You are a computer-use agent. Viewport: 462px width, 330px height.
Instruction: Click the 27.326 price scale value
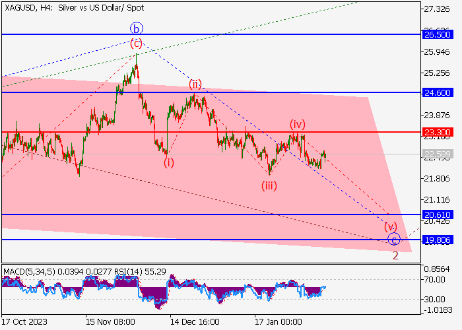437,9
